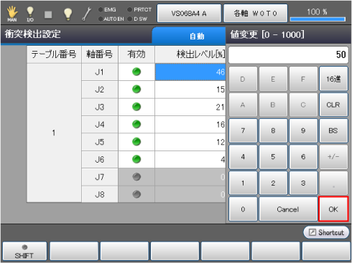Click the CLR key on keypad
Viewport: 352px width, 263px height.
pos(333,105)
